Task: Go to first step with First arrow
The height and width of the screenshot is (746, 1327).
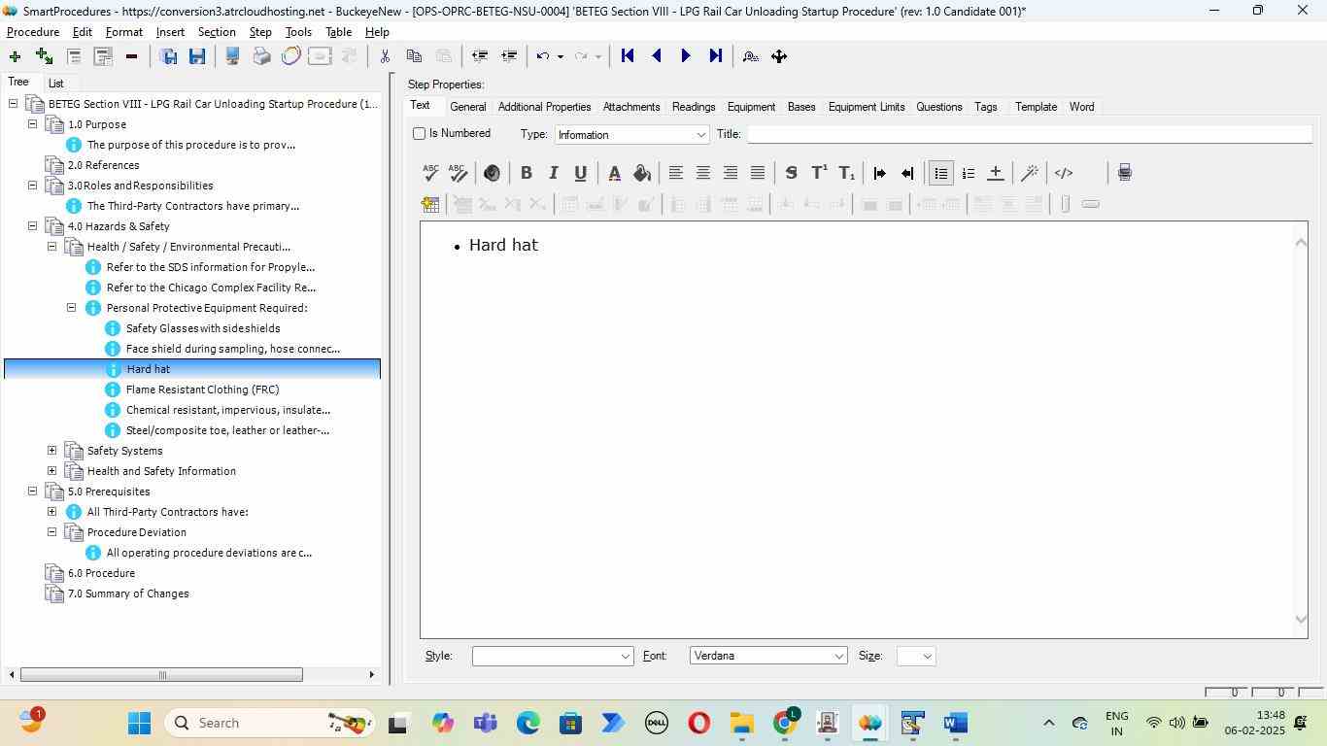Action: coord(628,56)
